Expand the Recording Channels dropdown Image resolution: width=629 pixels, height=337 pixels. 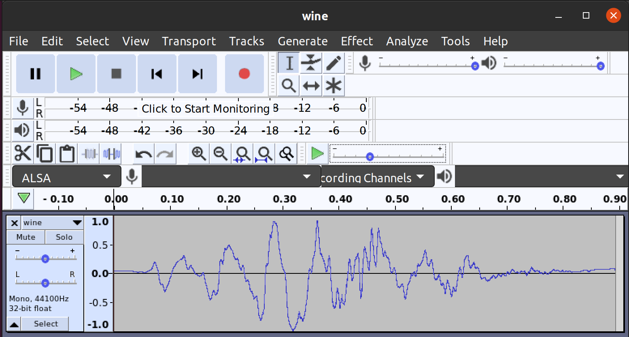(x=377, y=177)
